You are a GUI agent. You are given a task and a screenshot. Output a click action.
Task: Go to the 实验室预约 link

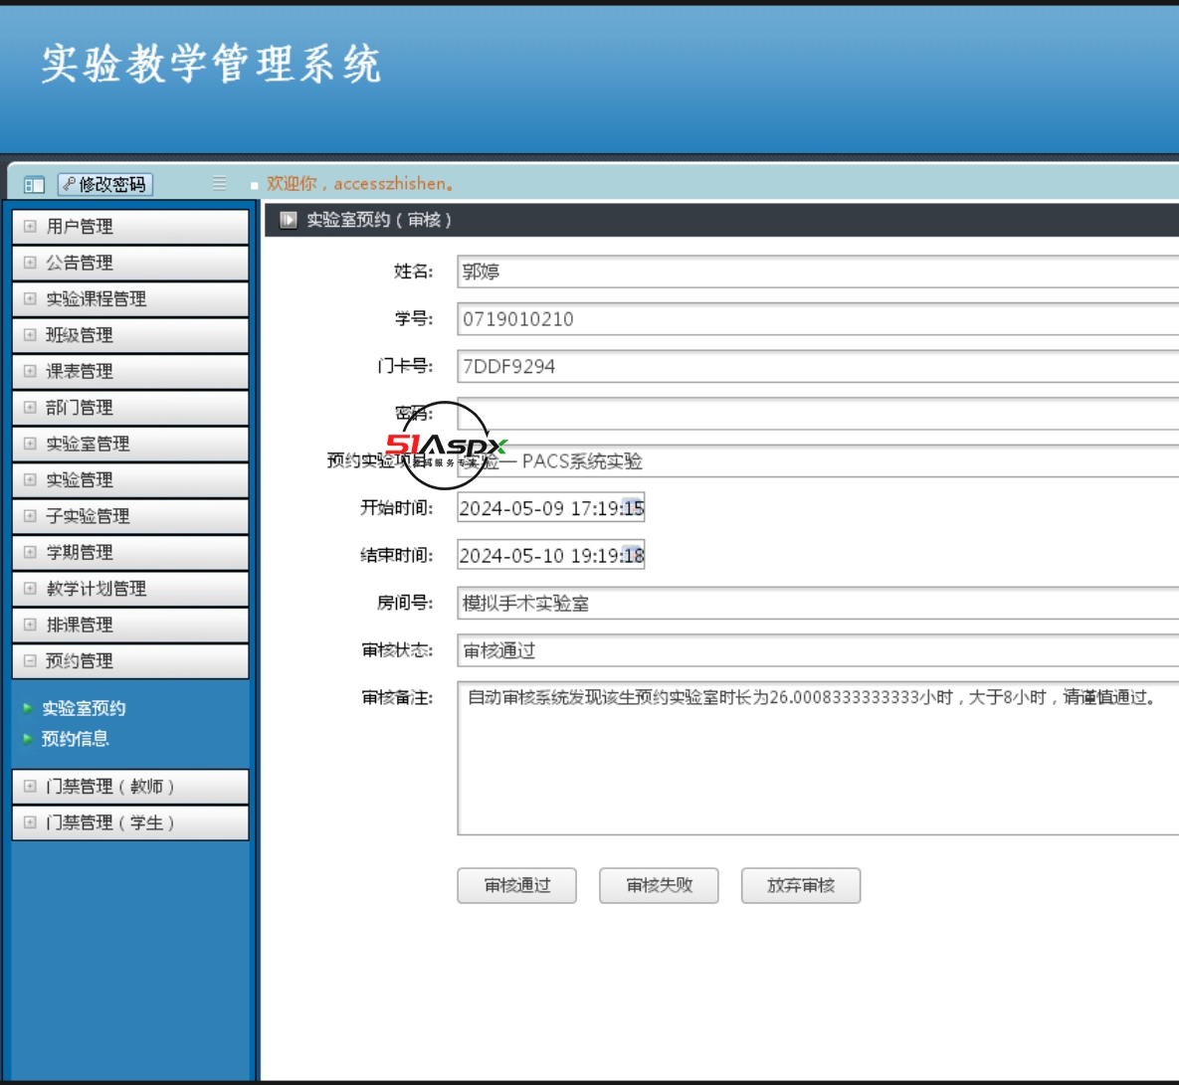tap(84, 708)
